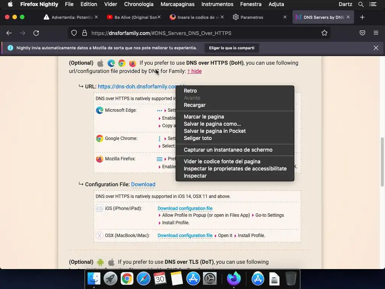Click the address bar URL field
This screenshot has width=385, height=289.
tap(199, 33)
